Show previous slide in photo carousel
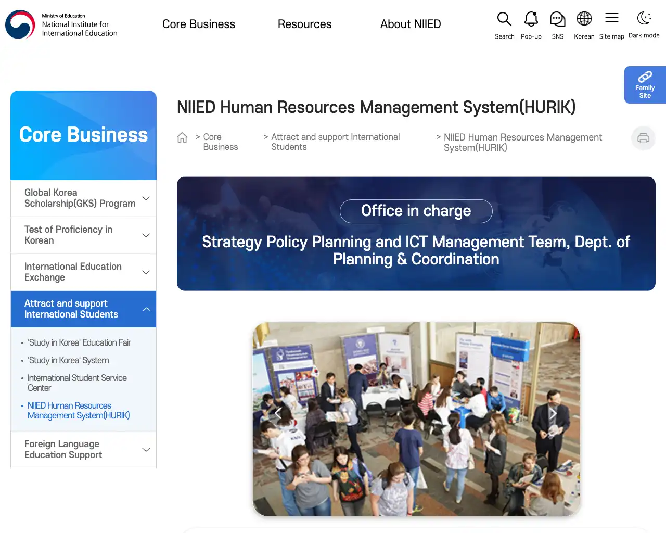The width and height of the screenshot is (666, 533). click(278, 413)
